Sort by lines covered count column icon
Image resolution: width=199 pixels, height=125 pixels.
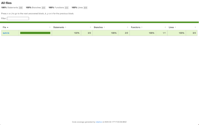(195, 27)
